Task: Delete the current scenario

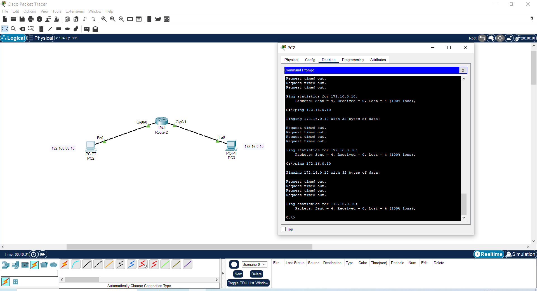Action: tap(256, 274)
